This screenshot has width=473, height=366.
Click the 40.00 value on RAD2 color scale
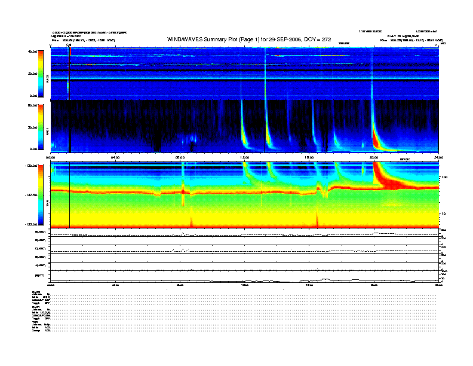pyautogui.click(x=32, y=51)
